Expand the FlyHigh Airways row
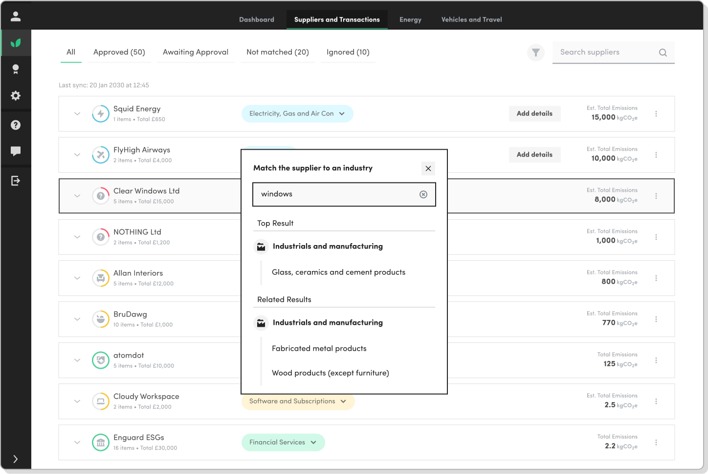 click(x=77, y=155)
